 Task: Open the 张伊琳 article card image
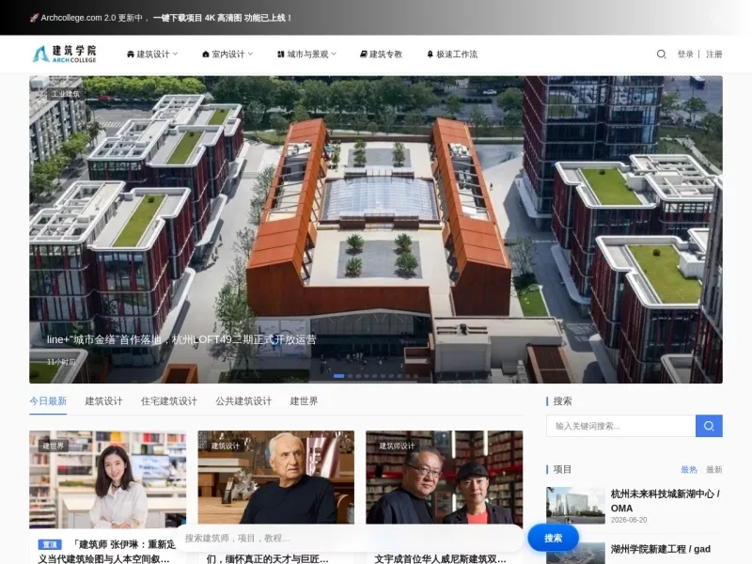[x=107, y=479]
